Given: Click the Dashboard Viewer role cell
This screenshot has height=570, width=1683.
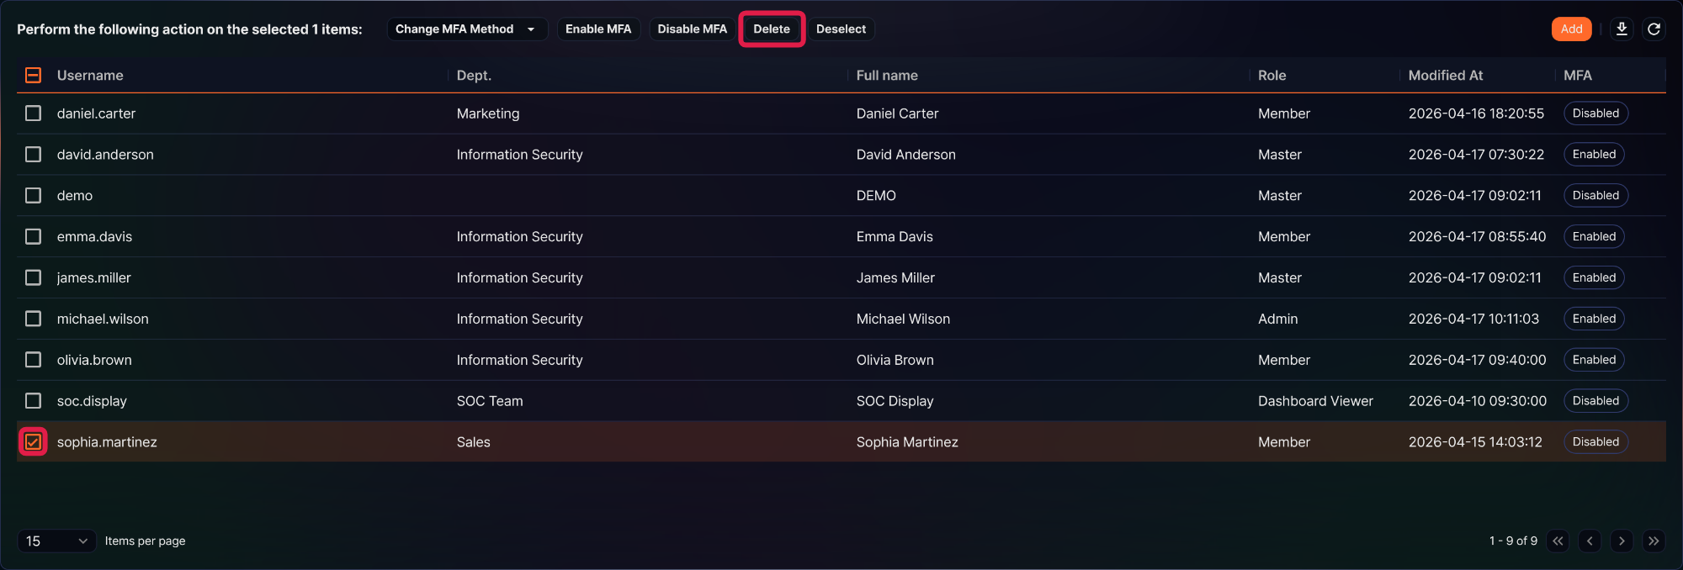Looking at the screenshot, I should 1315,402.
